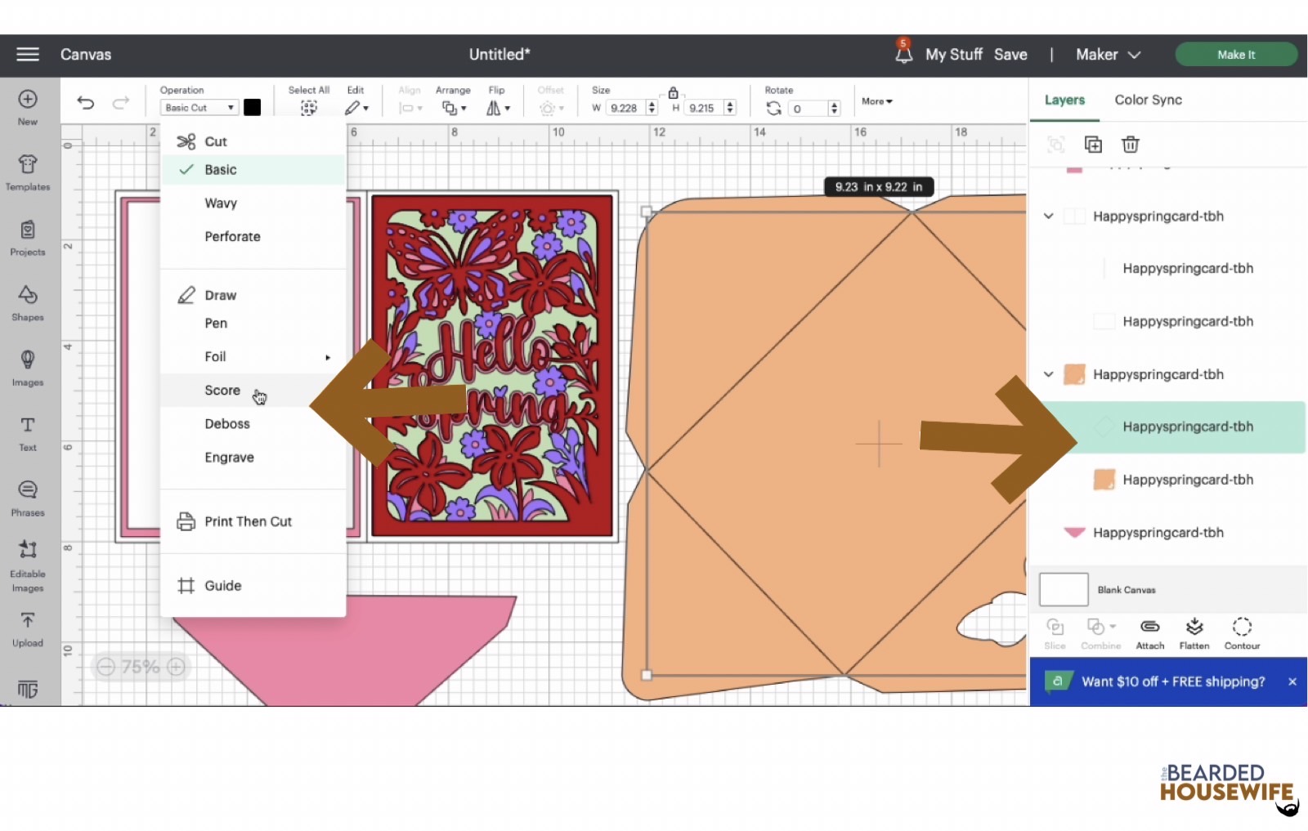Open the black operation color swatch
This screenshot has width=1308, height=831.
pyautogui.click(x=253, y=108)
